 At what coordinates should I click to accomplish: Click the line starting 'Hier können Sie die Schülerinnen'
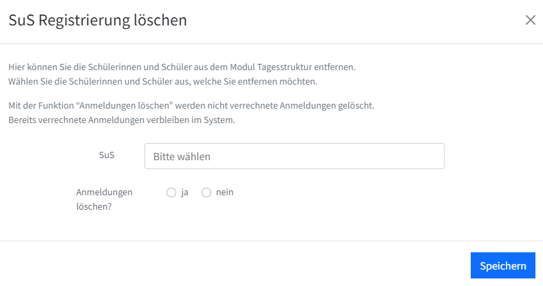click(182, 67)
